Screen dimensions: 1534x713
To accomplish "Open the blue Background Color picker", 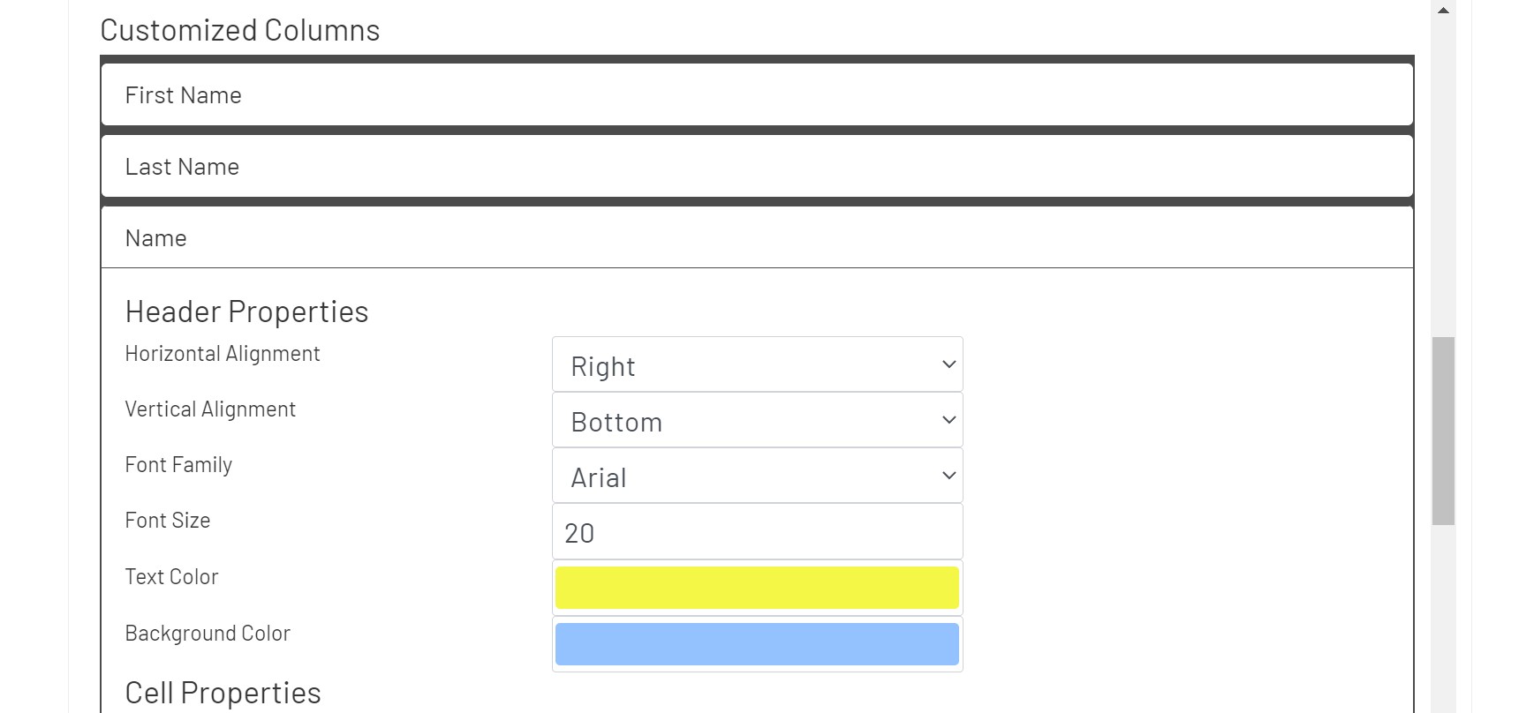I will click(757, 644).
